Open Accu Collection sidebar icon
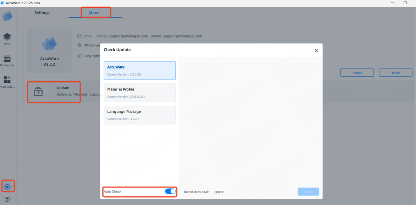 pos(7,82)
